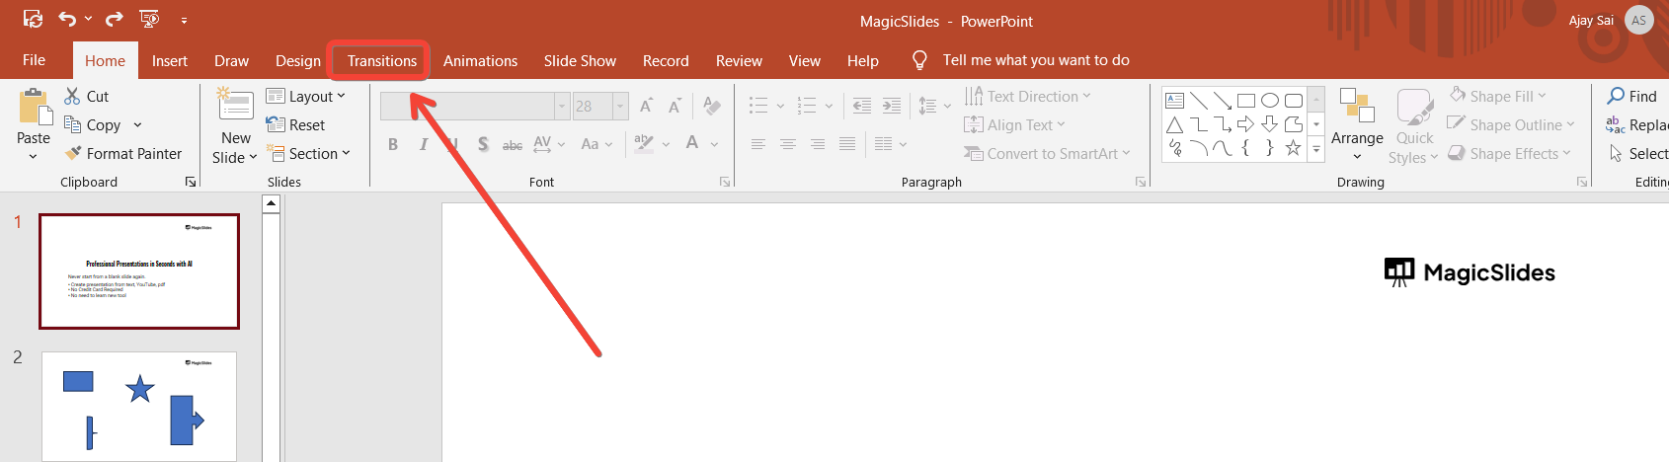Screen dimensions: 1669x462
Task: Select the 5-point Star shape
Action: (1293, 148)
